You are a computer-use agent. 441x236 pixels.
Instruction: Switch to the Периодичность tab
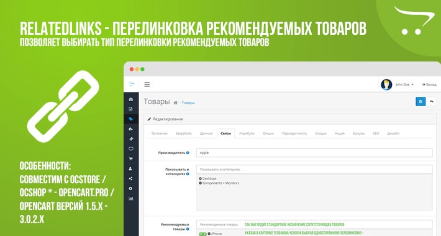(294, 134)
